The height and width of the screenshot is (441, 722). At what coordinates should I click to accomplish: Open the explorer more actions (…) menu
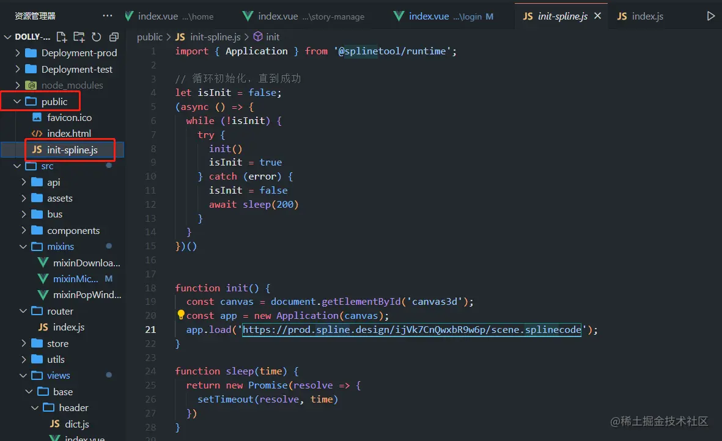click(x=107, y=16)
